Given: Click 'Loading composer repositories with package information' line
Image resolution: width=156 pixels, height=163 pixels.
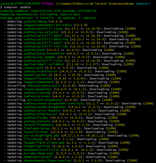Looking at the screenshot, I should 48,11.
